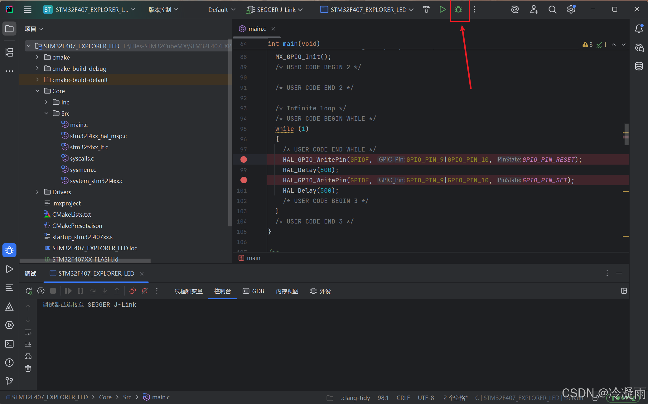Open IDE settings gear
The image size is (648, 404).
tap(571, 9)
